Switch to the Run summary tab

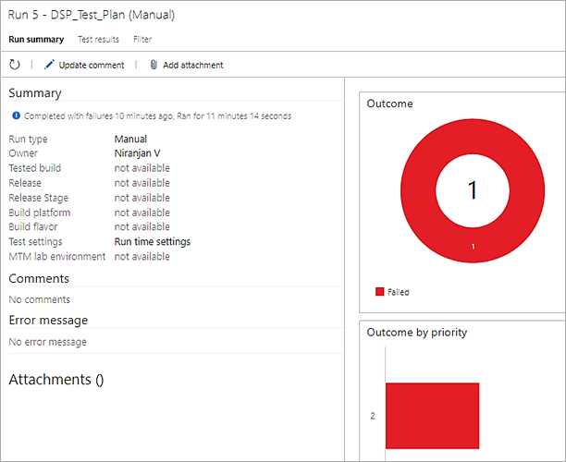(x=36, y=40)
